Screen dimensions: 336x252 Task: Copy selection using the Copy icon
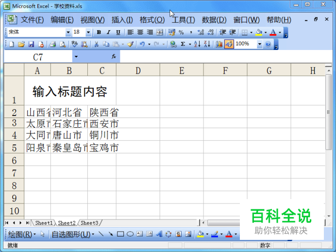pos(106,44)
